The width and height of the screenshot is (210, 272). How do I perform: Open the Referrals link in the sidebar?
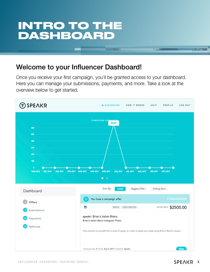click(x=34, y=226)
